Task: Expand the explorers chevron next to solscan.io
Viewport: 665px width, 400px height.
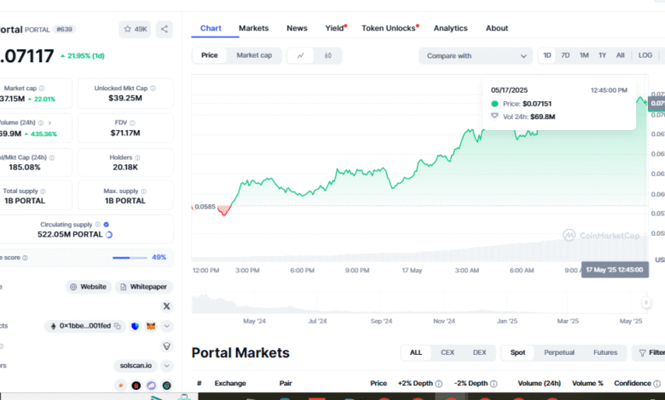Action: point(166,365)
